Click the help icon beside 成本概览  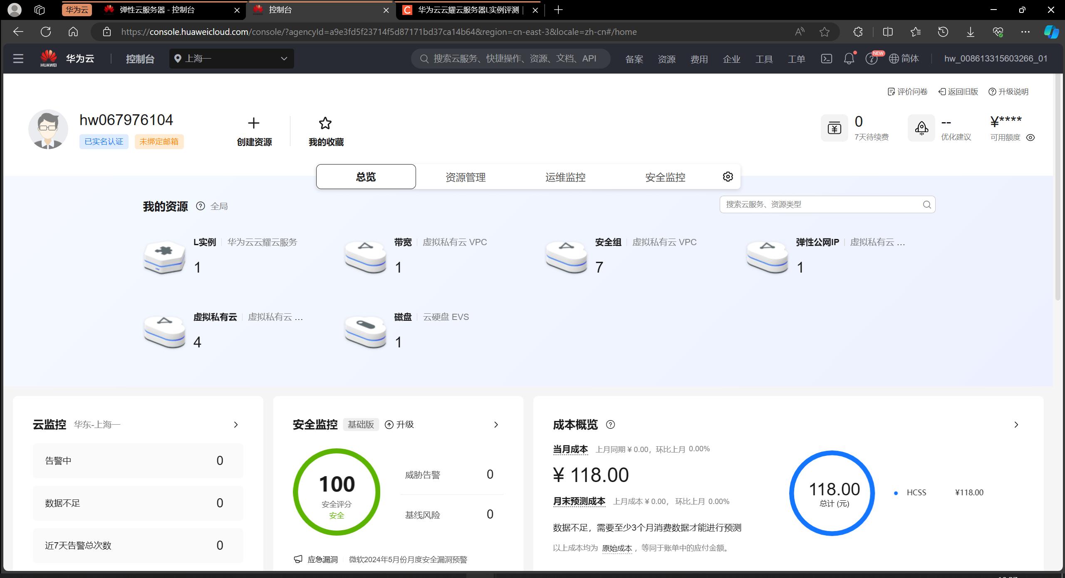(x=610, y=425)
